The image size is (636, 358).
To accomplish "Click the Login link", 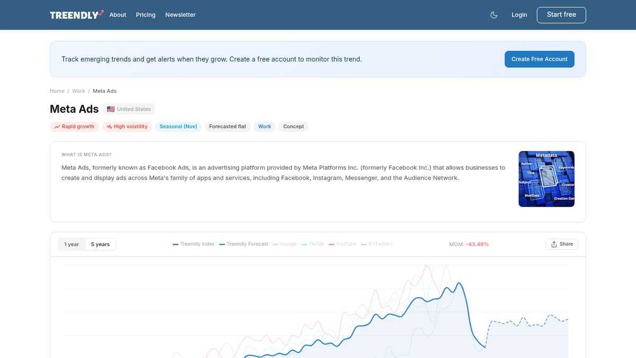I will [x=519, y=15].
